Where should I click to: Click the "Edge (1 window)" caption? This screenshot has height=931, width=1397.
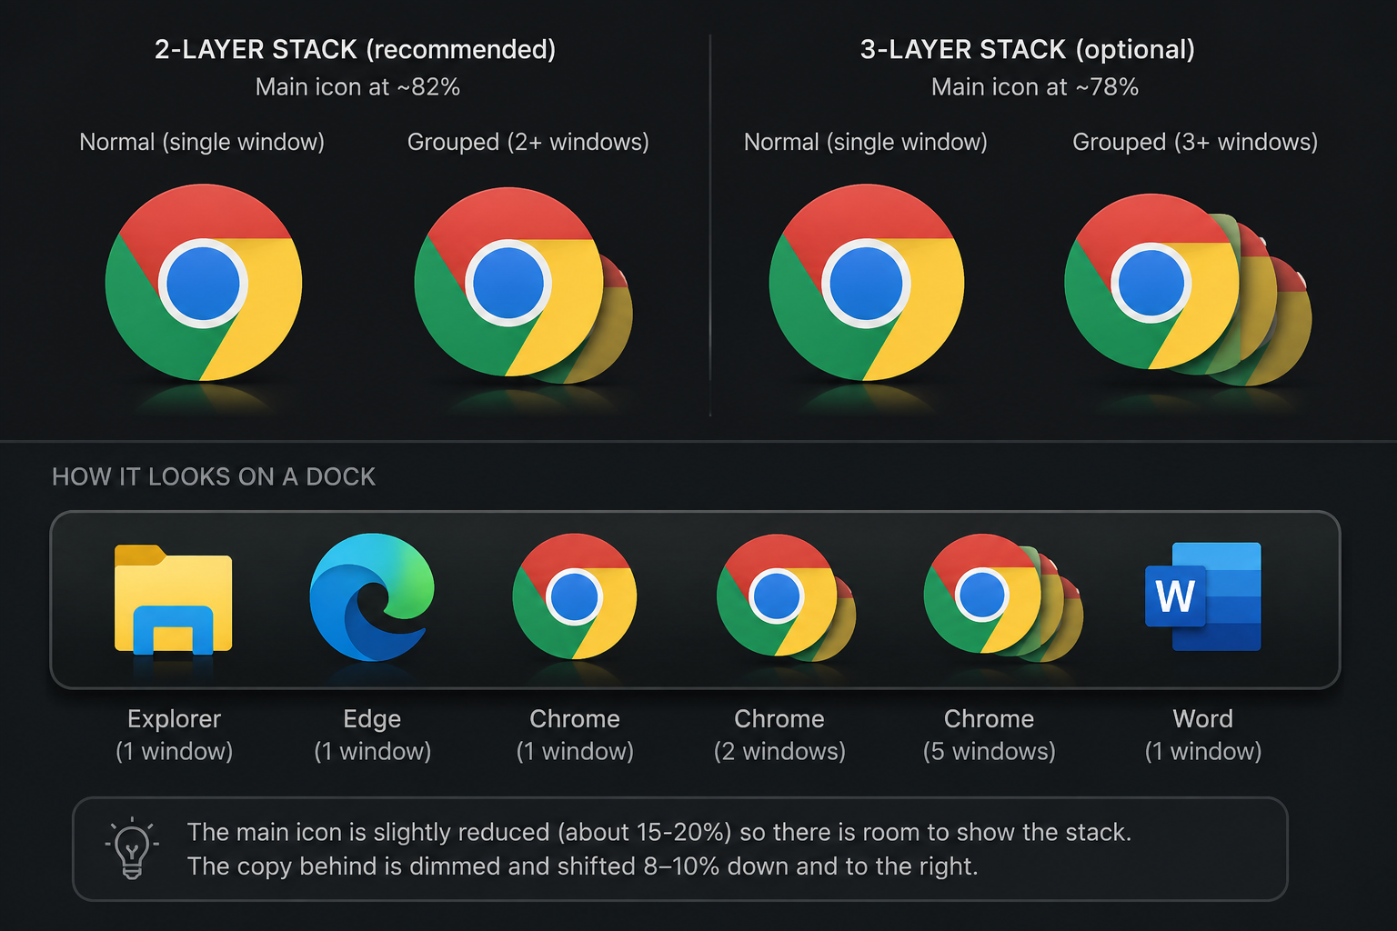click(373, 735)
